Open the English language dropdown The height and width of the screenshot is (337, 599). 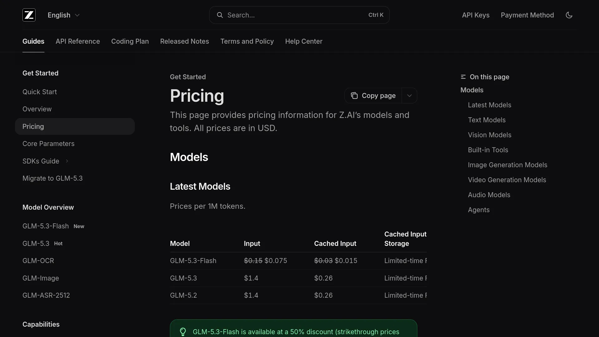(64, 15)
